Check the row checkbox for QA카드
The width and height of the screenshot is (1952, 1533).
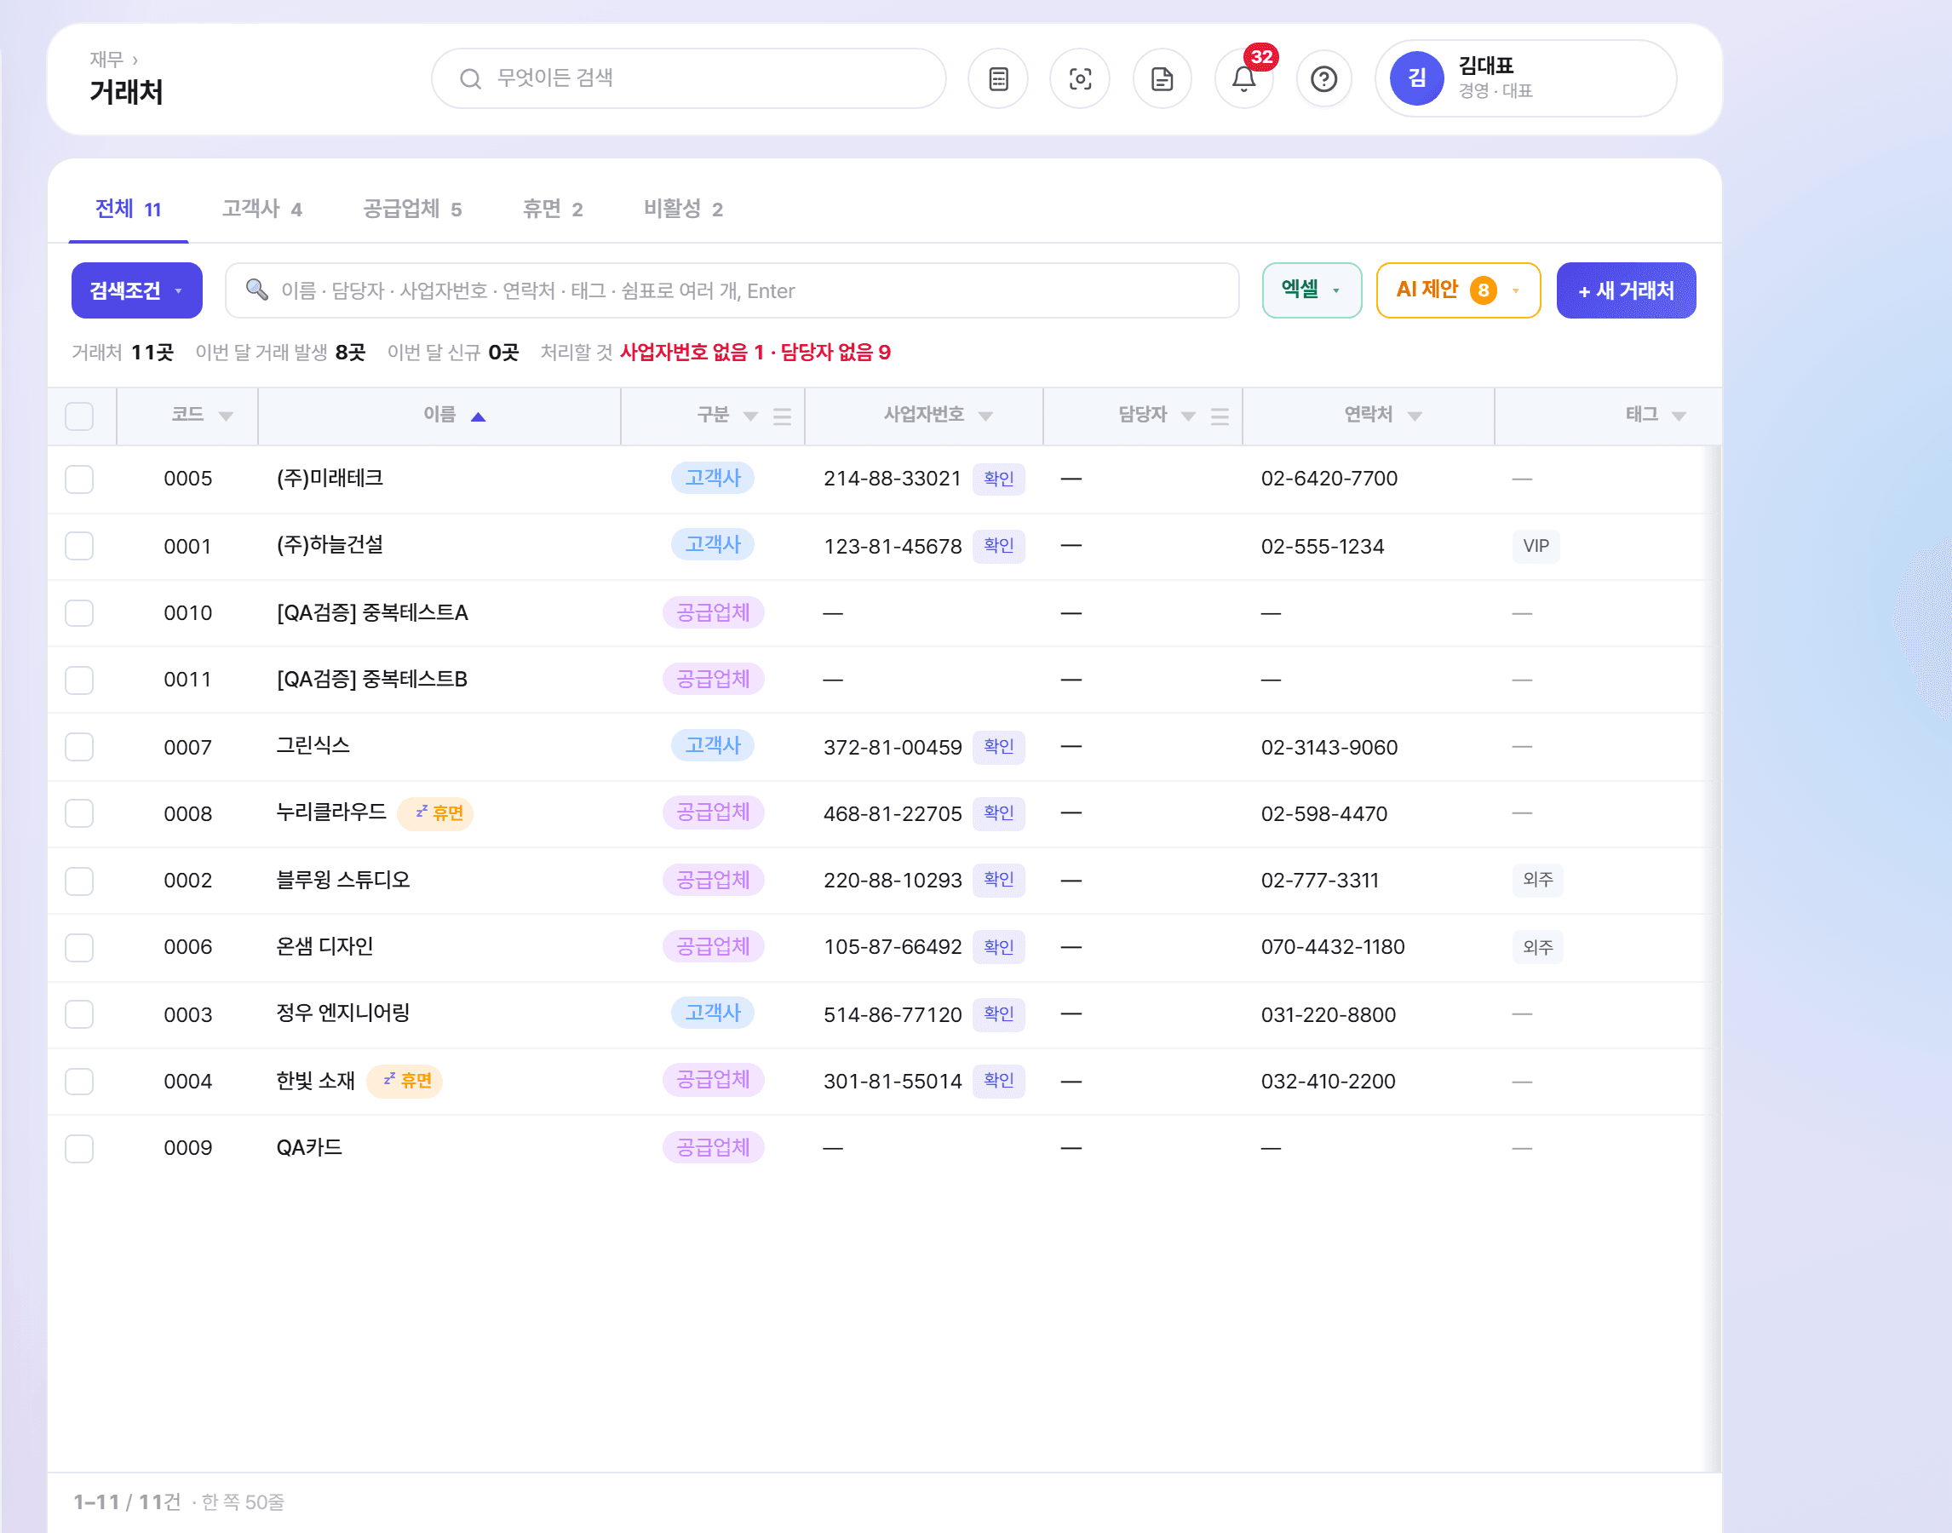pos(79,1148)
